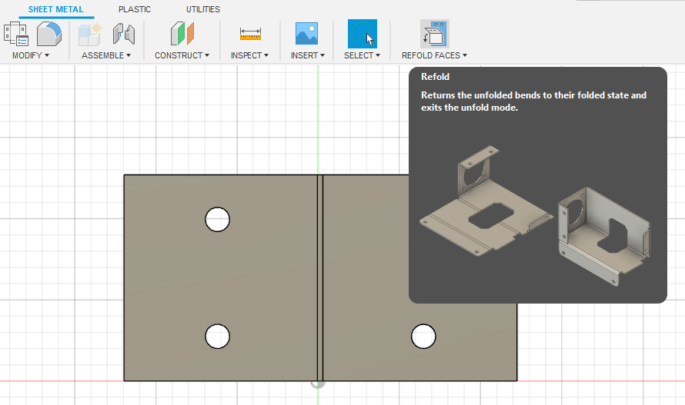Open the ASSEMBLE dropdown
The image size is (685, 405).
(x=106, y=55)
